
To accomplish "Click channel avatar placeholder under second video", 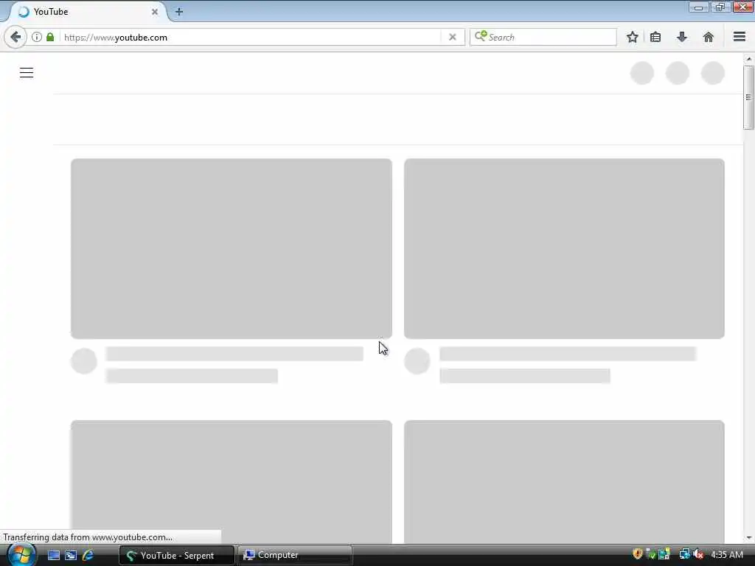I will tap(417, 361).
